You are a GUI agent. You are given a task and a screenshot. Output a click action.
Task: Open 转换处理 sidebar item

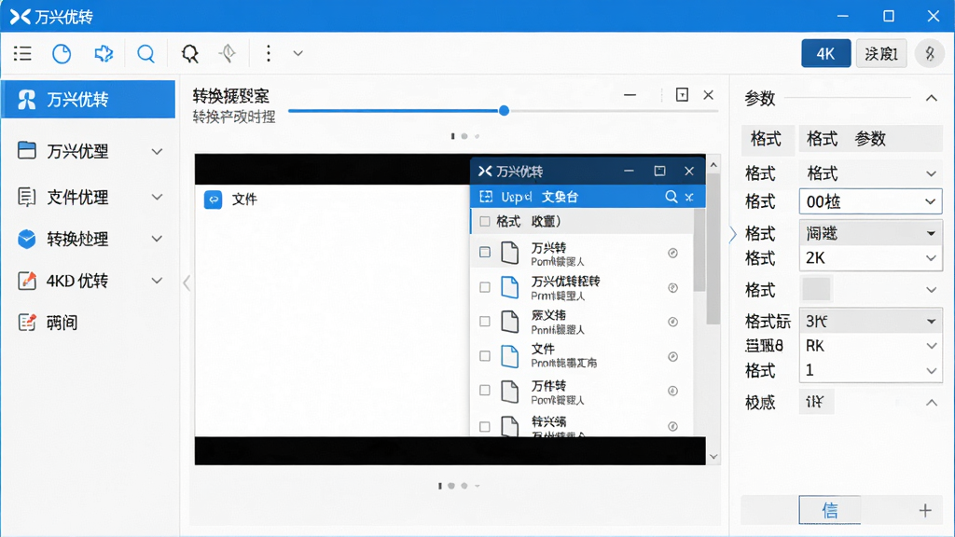89,239
